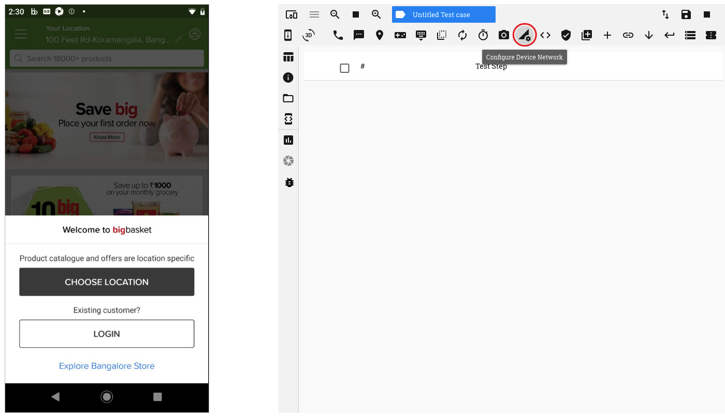The height and width of the screenshot is (416, 725).
Task: Tap CHOOSE LOCATION button on phone
Action: tap(107, 282)
